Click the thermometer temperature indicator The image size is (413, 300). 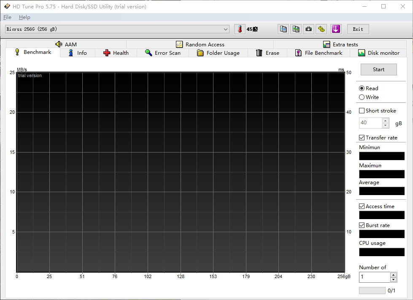(x=239, y=29)
